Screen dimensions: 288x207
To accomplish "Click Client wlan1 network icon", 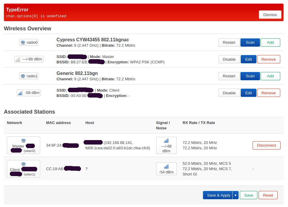I will pyautogui.click(x=24, y=164).
